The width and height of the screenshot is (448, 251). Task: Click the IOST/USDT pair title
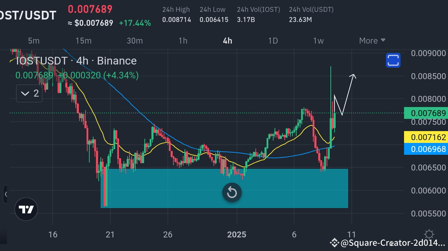pyautogui.click(x=28, y=15)
